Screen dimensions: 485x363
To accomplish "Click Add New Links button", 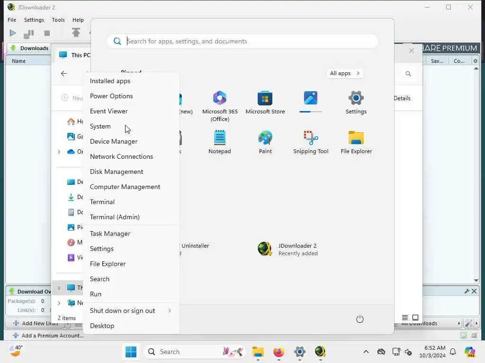I will pyautogui.click(x=36, y=323).
